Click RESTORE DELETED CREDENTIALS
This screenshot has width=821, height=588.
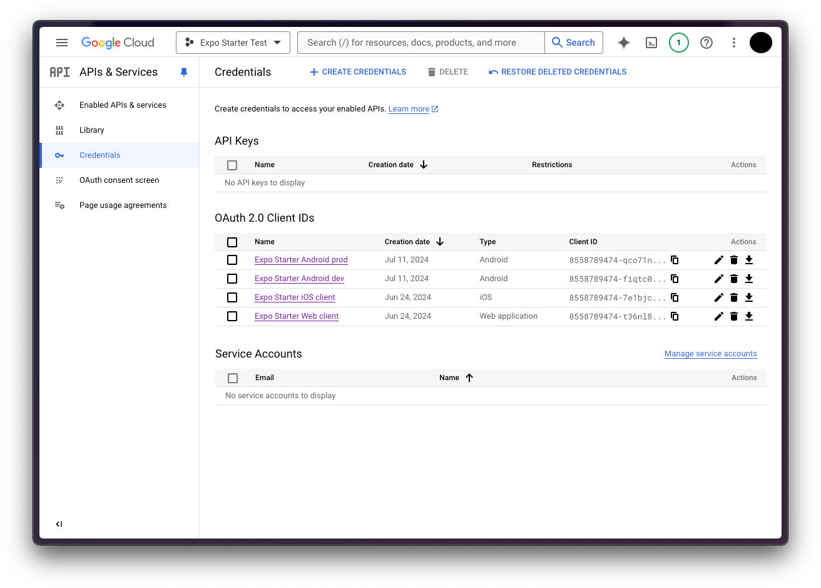(558, 72)
